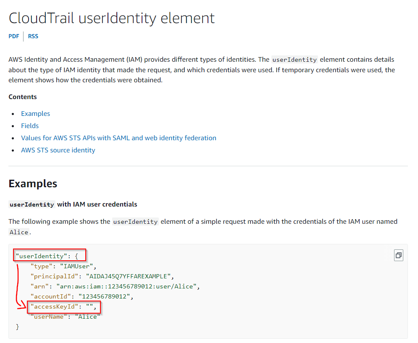Click the "type": "IAMUser" code line

click(63, 266)
